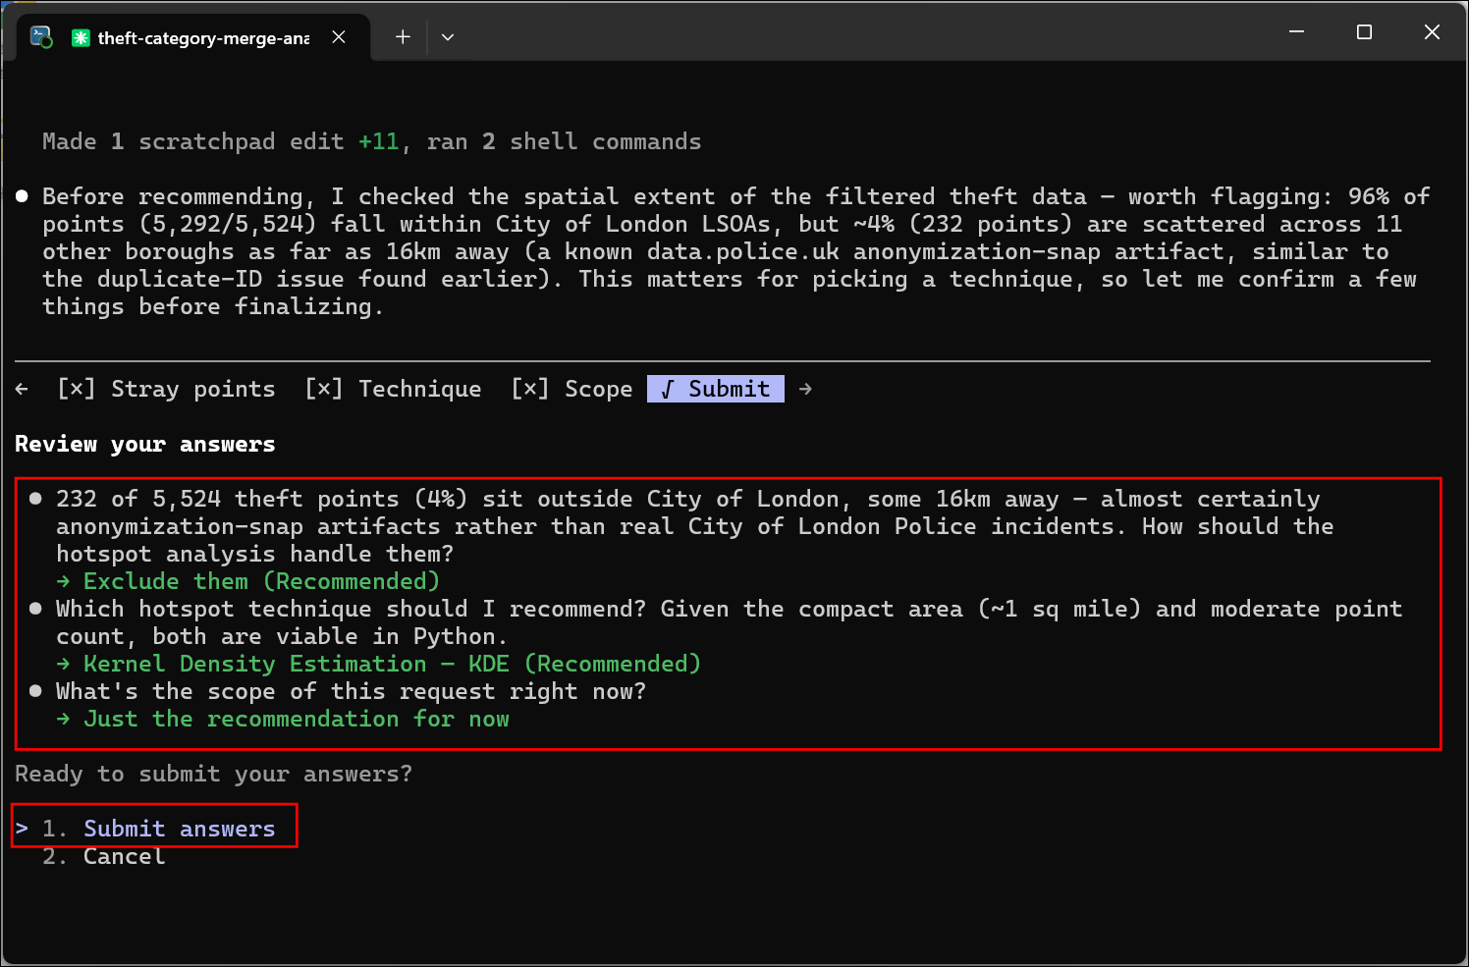Click the 'Made 1 scratchpad edit' summary line
This screenshot has height=967, width=1469.
point(371,141)
